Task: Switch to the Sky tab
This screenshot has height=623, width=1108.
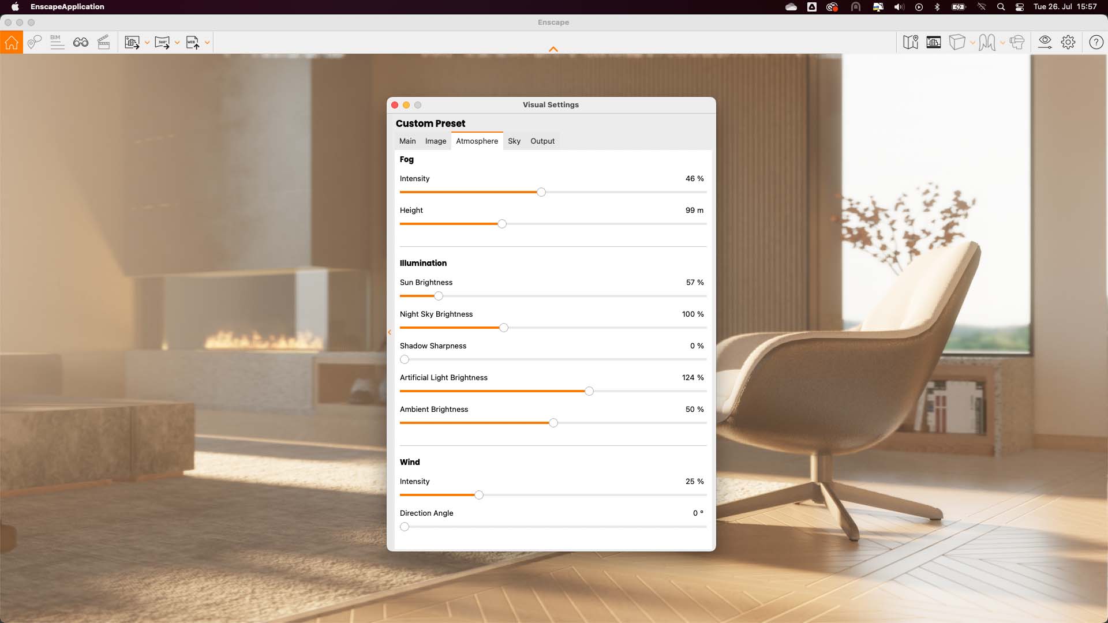Action: click(x=514, y=141)
